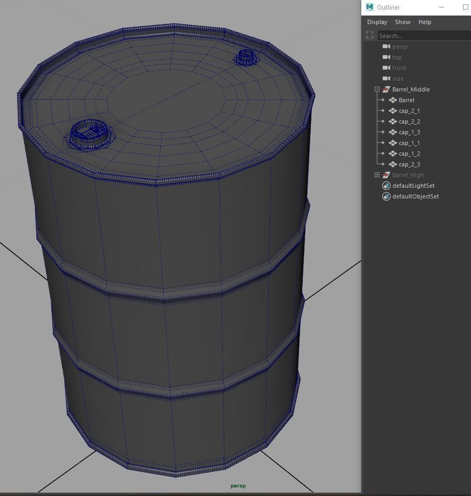The width and height of the screenshot is (471, 496).
Task: Click the persp camera icon
Action: (386, 47)
